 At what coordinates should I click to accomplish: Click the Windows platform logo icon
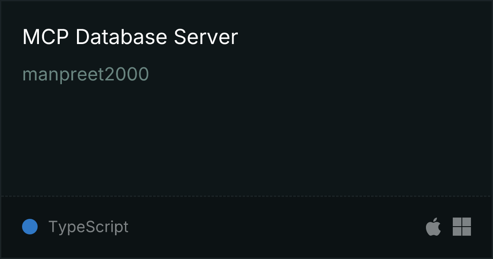click(462, 226)
